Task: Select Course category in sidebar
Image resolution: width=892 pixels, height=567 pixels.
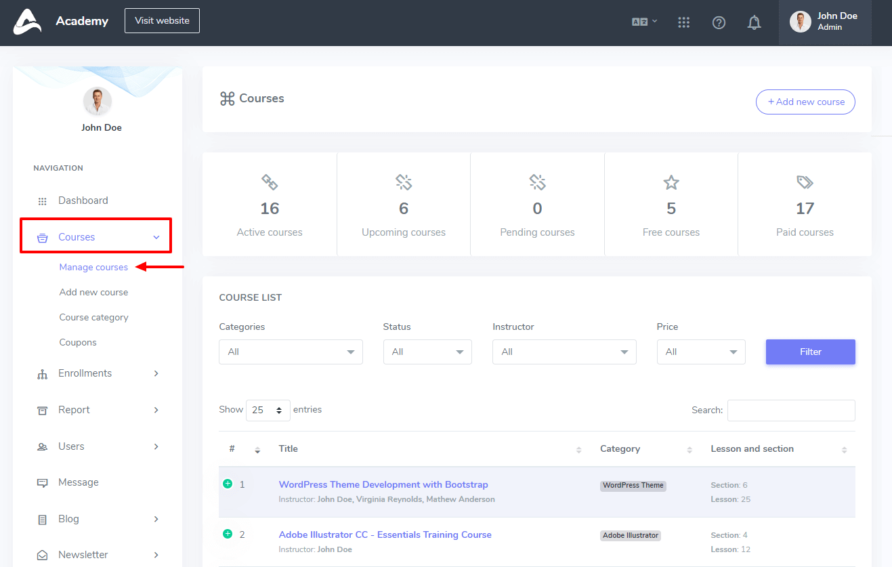Action: tap(93, 317)
